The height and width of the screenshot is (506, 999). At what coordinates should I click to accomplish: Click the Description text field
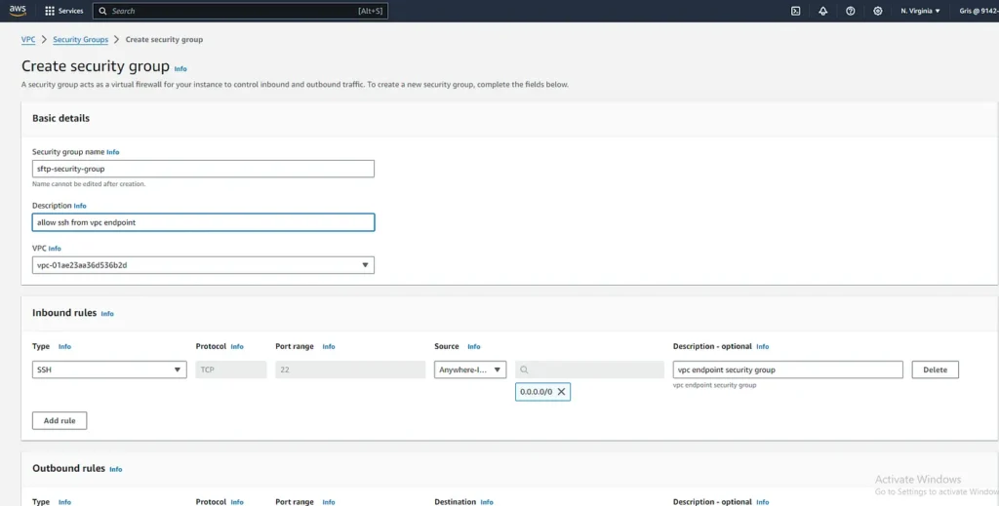click(x=203, y=222)
